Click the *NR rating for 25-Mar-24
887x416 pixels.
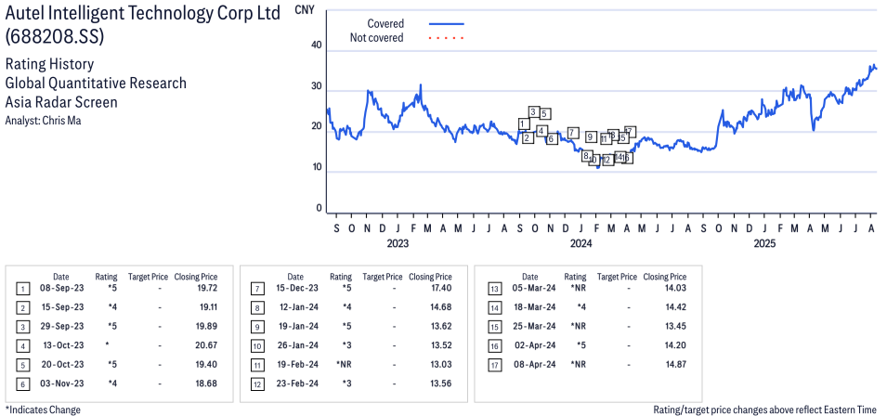tap(579, 326)
